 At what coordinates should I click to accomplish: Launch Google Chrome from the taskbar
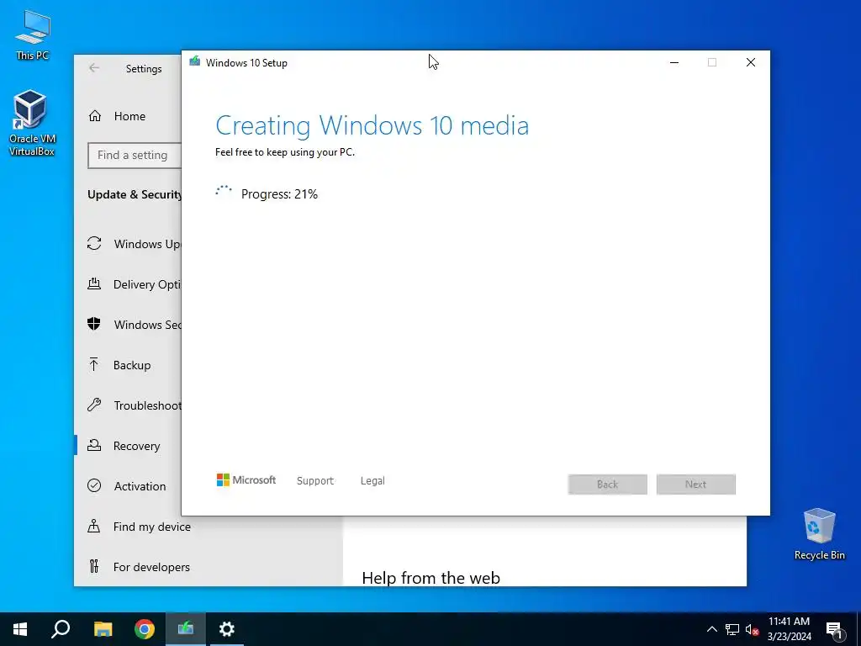tap(145, 629)
